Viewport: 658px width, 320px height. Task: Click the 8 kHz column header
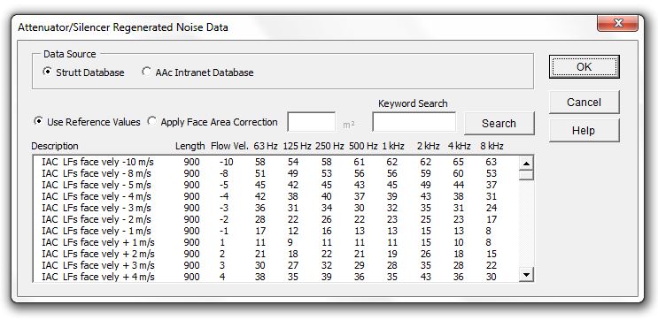click(x=492, y=146)
